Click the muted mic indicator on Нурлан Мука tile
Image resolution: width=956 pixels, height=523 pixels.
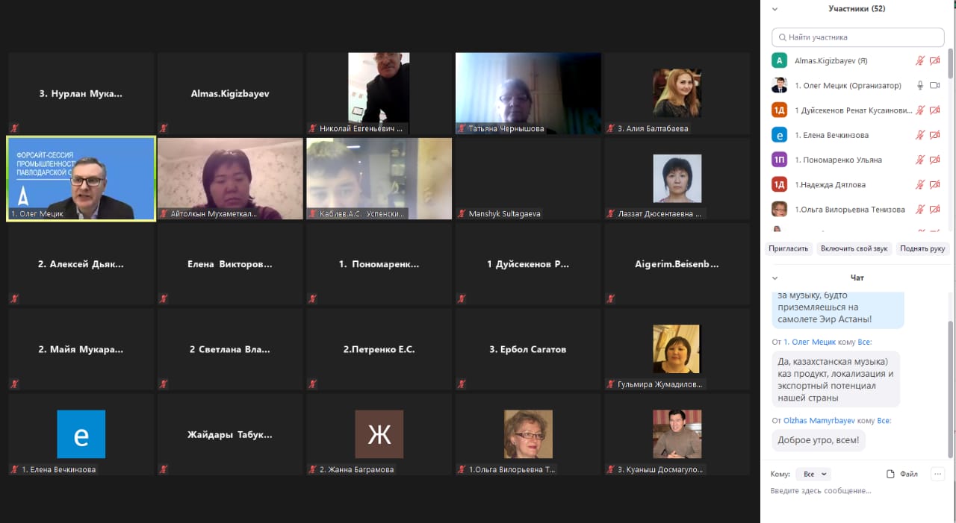tap(13, 128)
